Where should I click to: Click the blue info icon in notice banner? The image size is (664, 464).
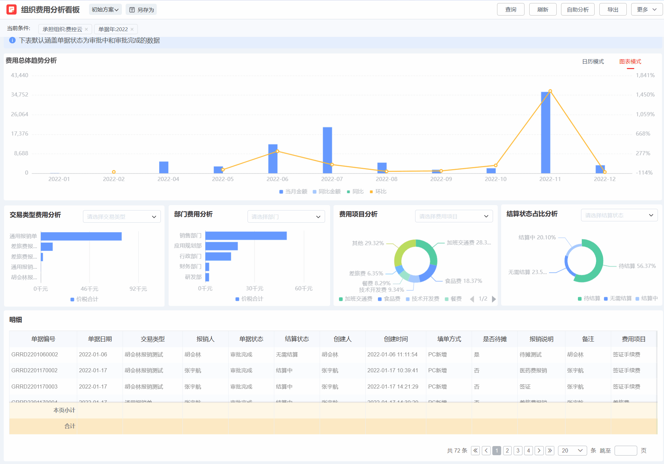12,40
